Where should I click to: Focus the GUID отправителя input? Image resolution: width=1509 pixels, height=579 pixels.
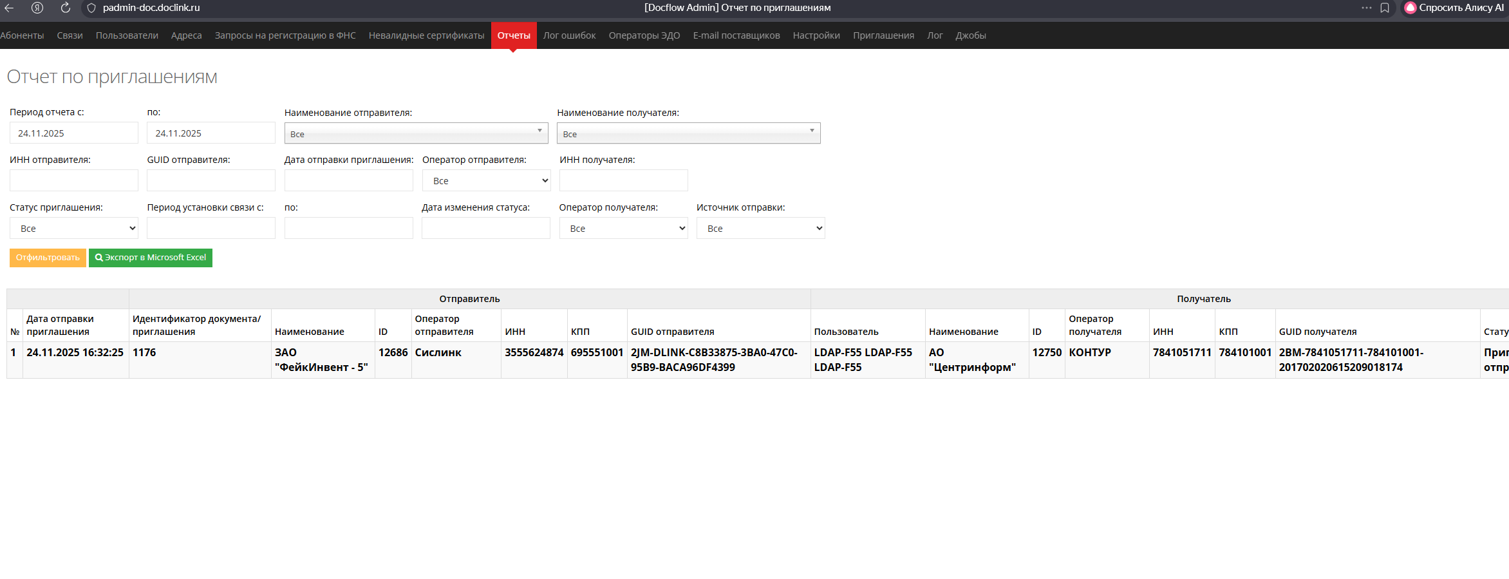coord(211,180)
